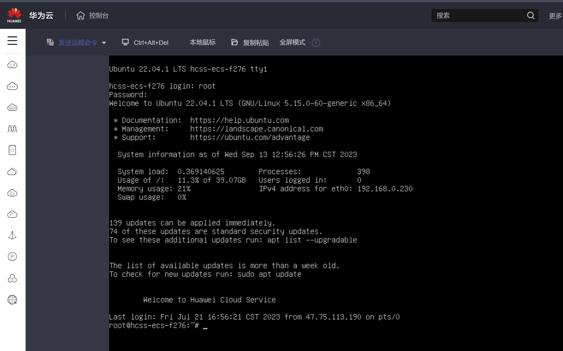563x351 pixels.
Task: Open the 更多 menu in header
Action: pos(555,16)
